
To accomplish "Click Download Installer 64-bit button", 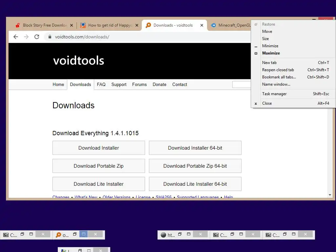I will point(195,148).
